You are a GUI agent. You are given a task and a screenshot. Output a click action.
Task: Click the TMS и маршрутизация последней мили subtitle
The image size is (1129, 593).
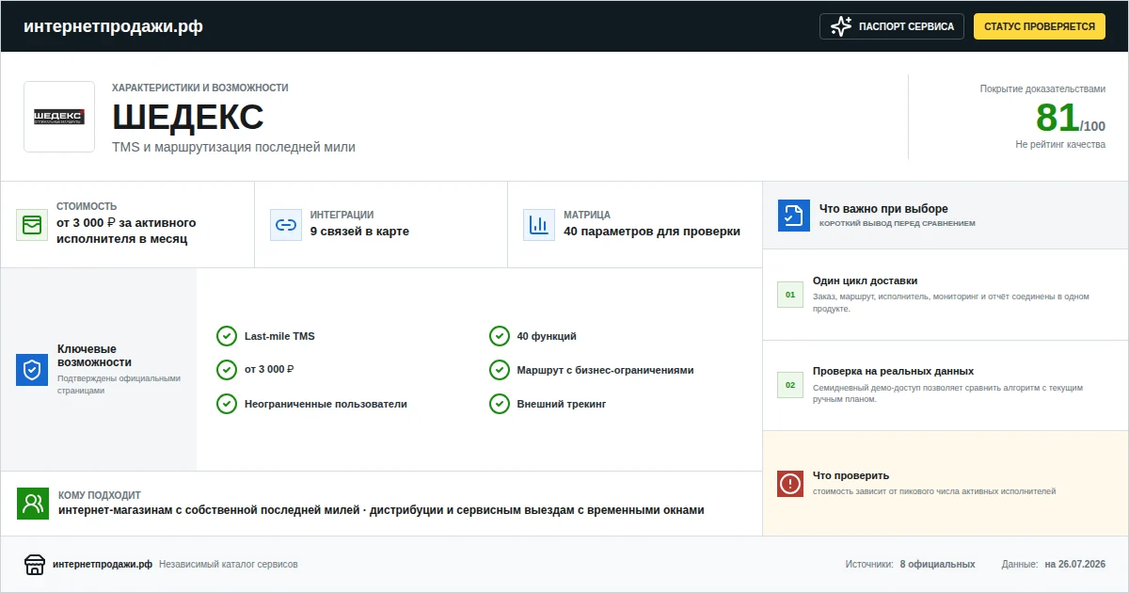click(234, 148)
